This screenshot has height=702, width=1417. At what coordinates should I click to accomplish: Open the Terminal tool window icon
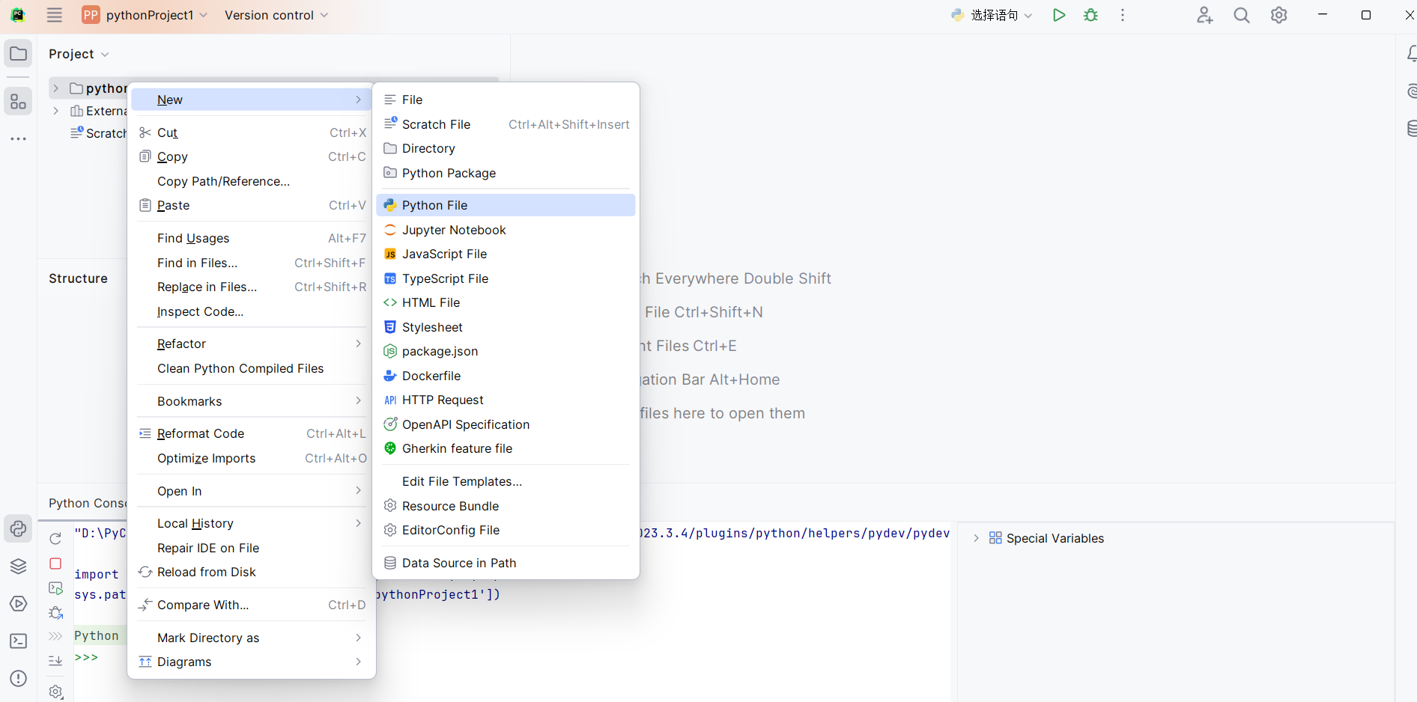(x=19, y=641)
